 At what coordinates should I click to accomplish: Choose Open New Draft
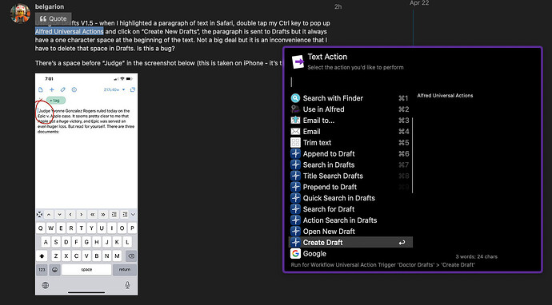(x=350, y=232)
